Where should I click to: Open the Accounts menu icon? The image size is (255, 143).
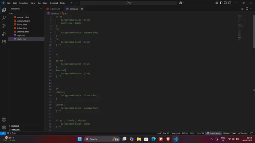(4, 119)
